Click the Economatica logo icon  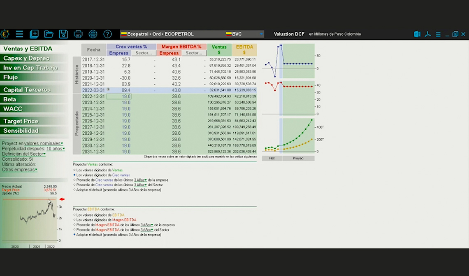(x=5, y=34)
